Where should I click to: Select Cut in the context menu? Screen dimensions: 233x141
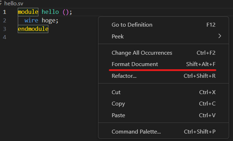pos(163,92)
